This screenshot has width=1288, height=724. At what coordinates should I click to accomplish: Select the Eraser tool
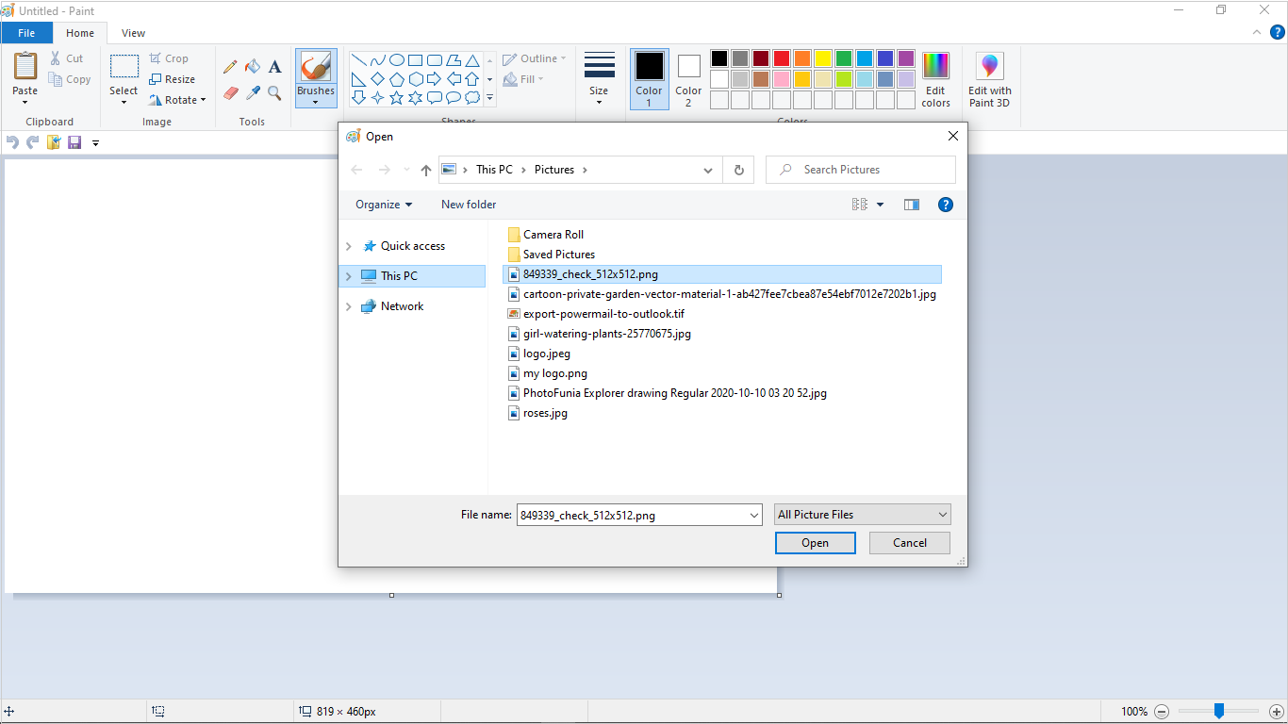pos(230,93)
